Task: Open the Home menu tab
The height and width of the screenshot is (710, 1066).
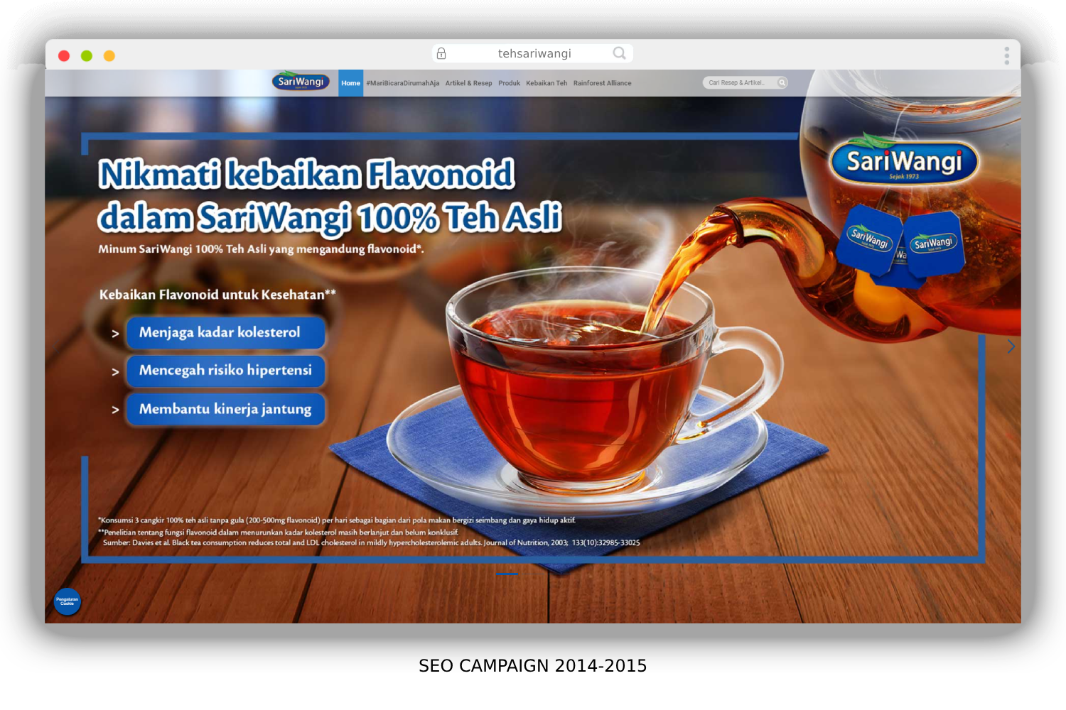Action: 351,83
